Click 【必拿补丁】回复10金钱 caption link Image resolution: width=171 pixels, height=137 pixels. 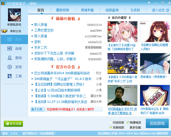coord(122,47)
